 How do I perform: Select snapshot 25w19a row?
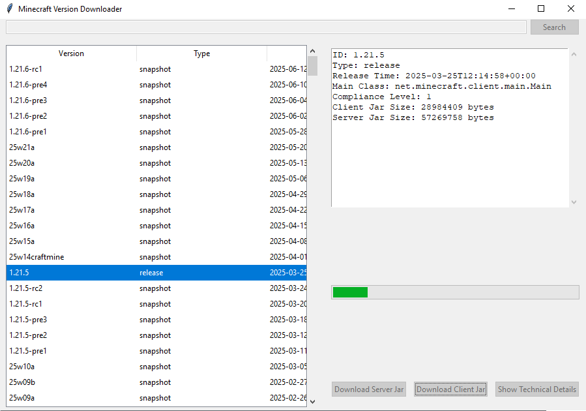[x=156, y=179]
